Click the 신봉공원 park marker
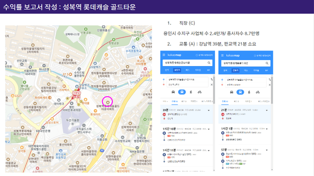 (x=86, y=29)
